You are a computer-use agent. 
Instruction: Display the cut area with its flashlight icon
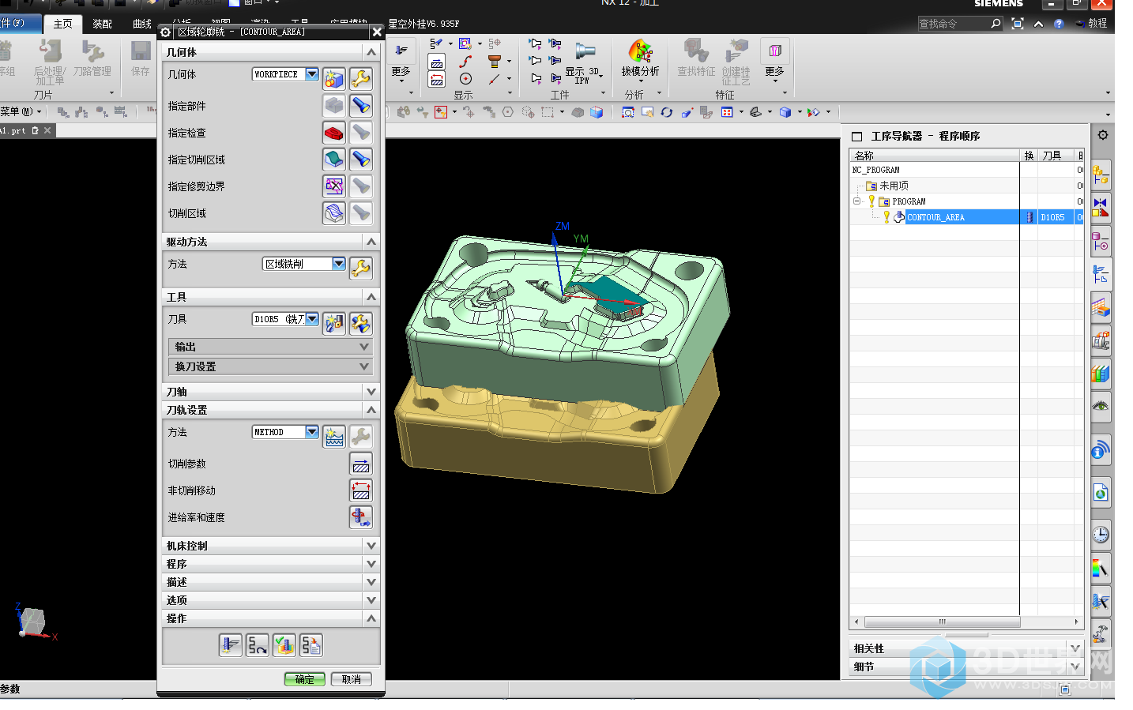pyautogui.click(x=361, y=159)
